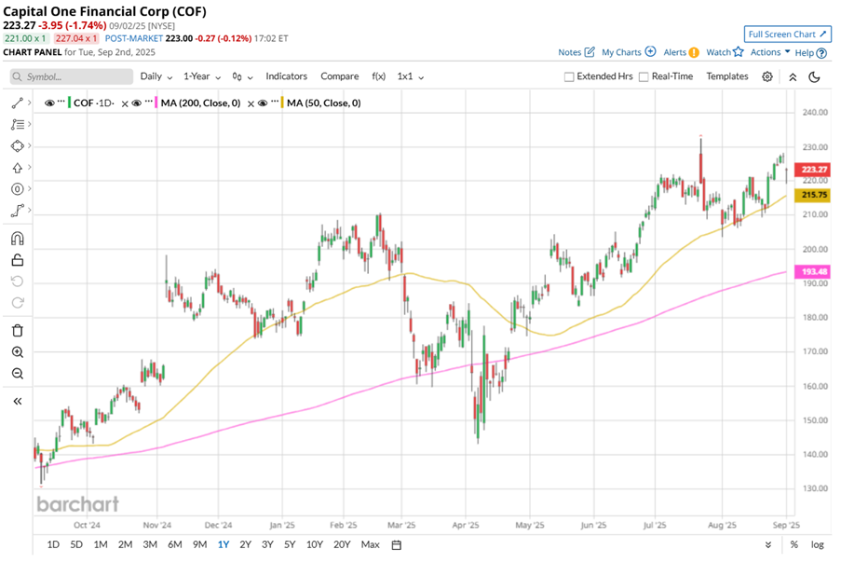Expand shapes tool options arrow
841x563 pixels.
tap(30, 145)
